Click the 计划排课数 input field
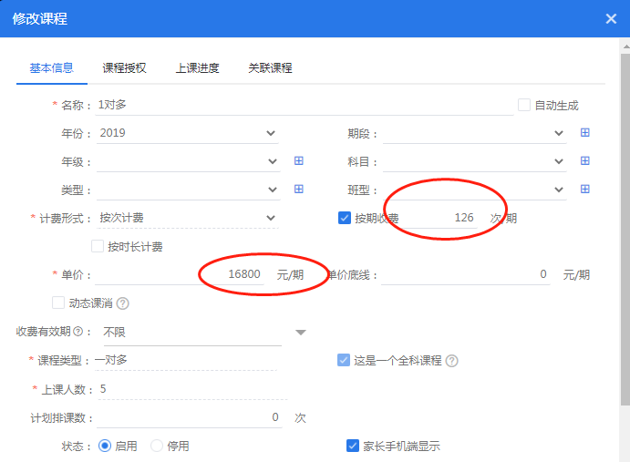Screen dimensions: 630x462 (x=190, y=418)
